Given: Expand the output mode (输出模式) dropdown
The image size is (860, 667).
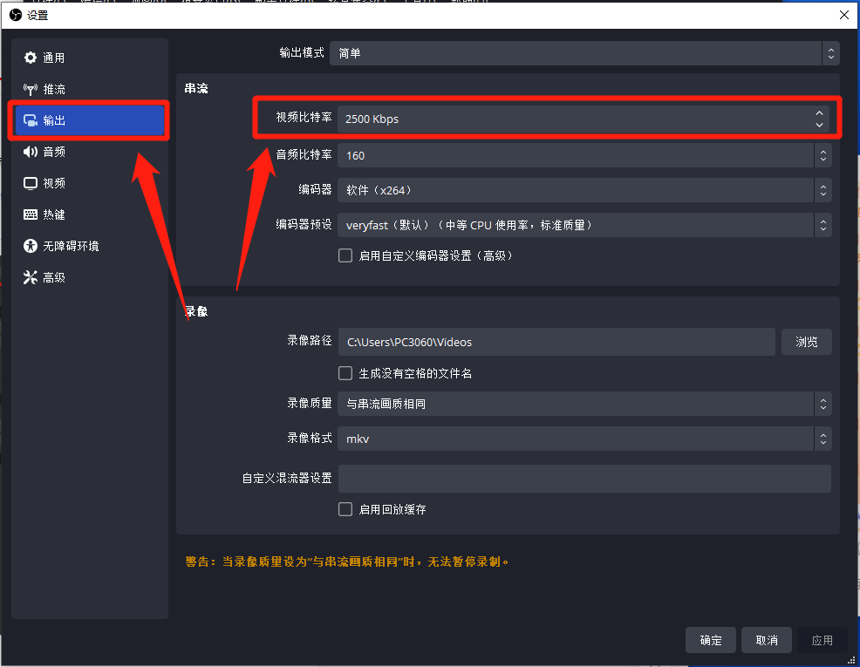Looking at the screenshot, I should (588, 53).
